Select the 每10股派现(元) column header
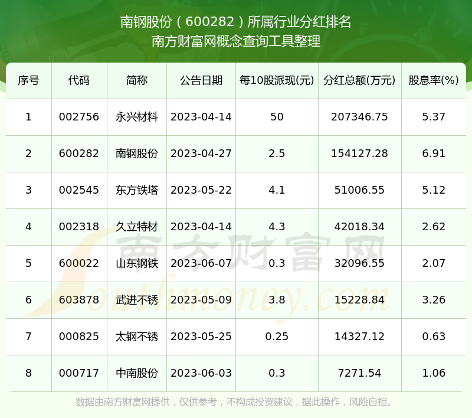Viewport: 472px width, 418px height. [x=277, y=80]
